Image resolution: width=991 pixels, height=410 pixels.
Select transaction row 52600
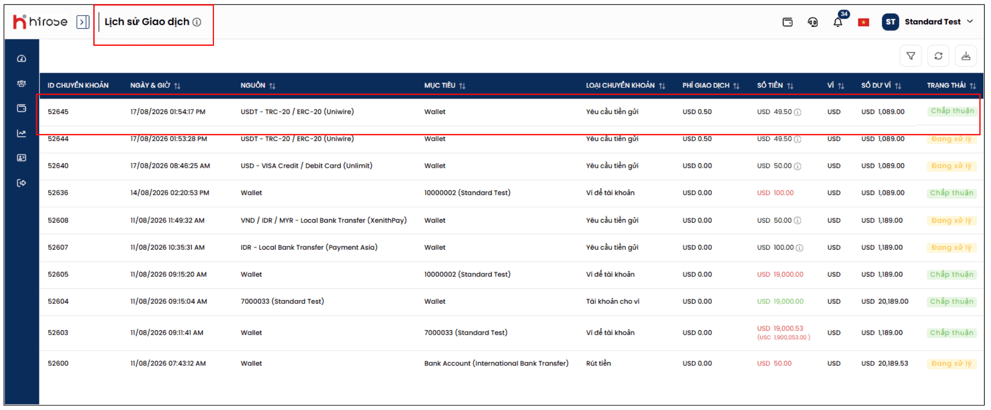[511, 363]
